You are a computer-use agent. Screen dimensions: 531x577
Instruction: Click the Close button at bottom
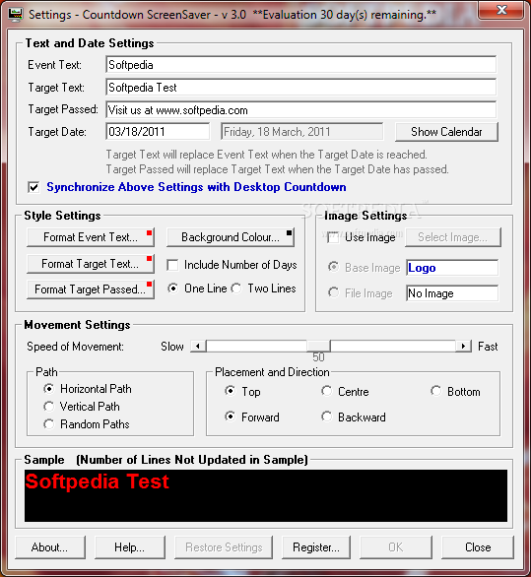(478, 547)
